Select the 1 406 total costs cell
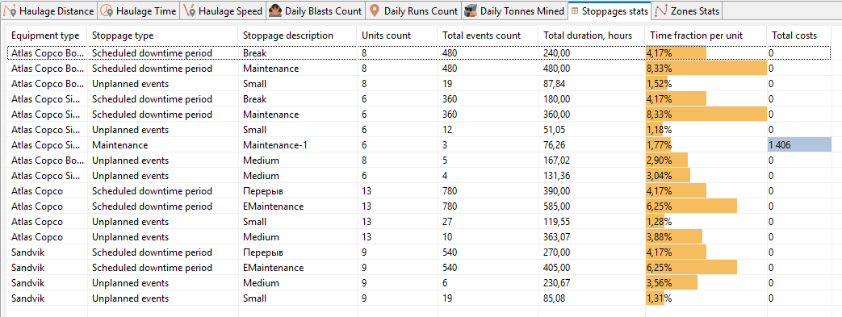 coord(799,145)
